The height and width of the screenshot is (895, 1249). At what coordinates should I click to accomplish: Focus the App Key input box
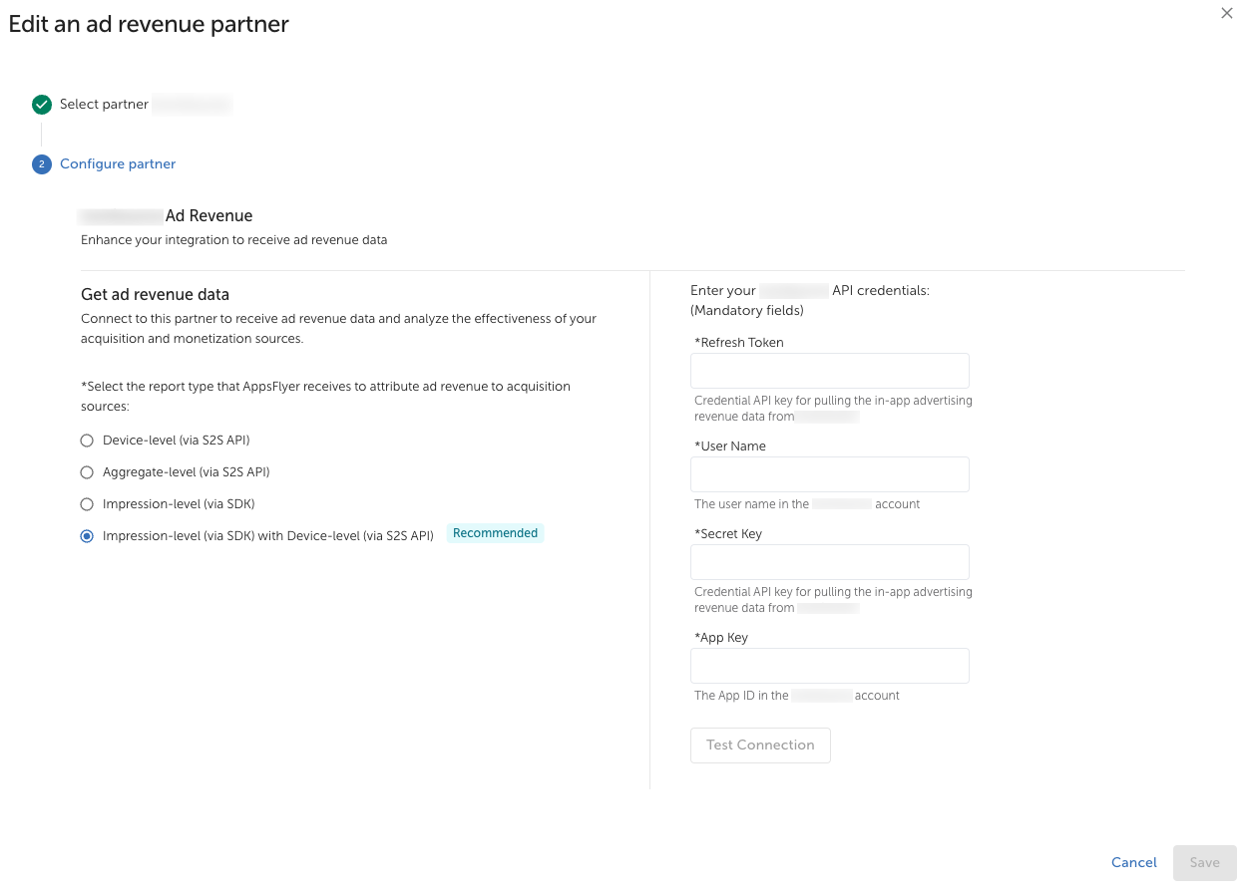829,666
